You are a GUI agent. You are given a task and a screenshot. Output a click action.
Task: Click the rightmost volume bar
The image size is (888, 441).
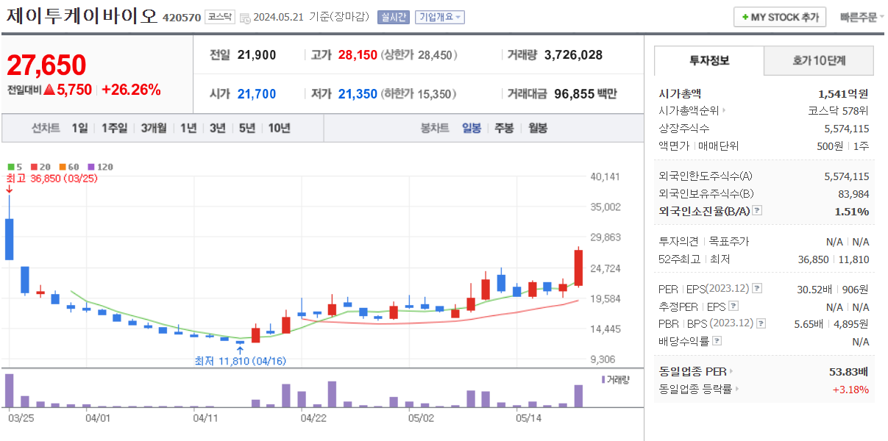pos(578,396)
